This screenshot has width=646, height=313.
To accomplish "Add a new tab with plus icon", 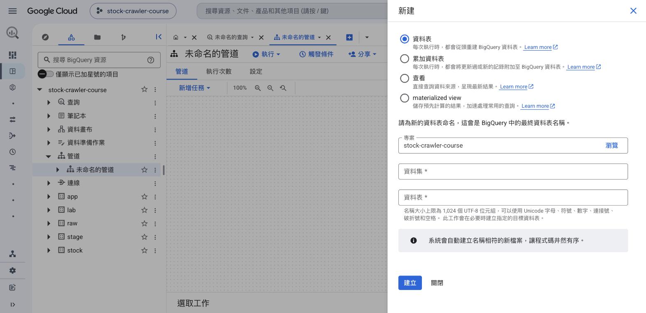I will (x=349, y=37).
